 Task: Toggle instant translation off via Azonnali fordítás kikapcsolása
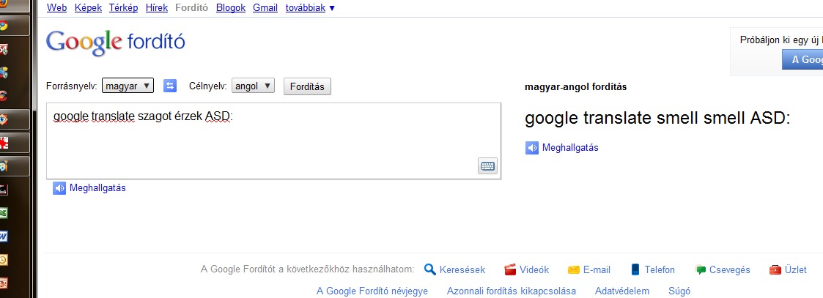tap(512, 291)
